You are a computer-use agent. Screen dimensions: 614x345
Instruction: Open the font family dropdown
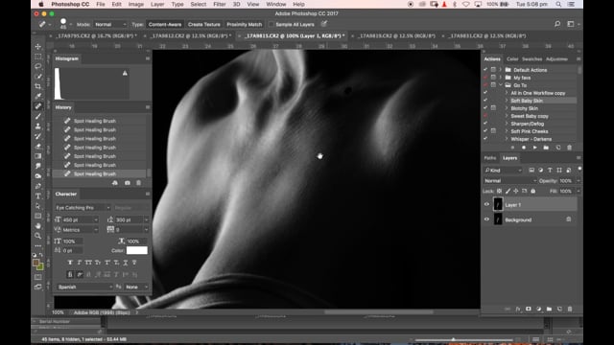[x=83, y=208]
